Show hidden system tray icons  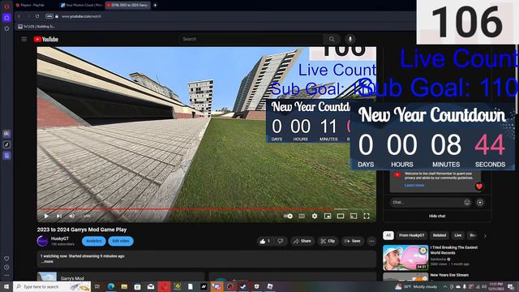pos(445,286)
